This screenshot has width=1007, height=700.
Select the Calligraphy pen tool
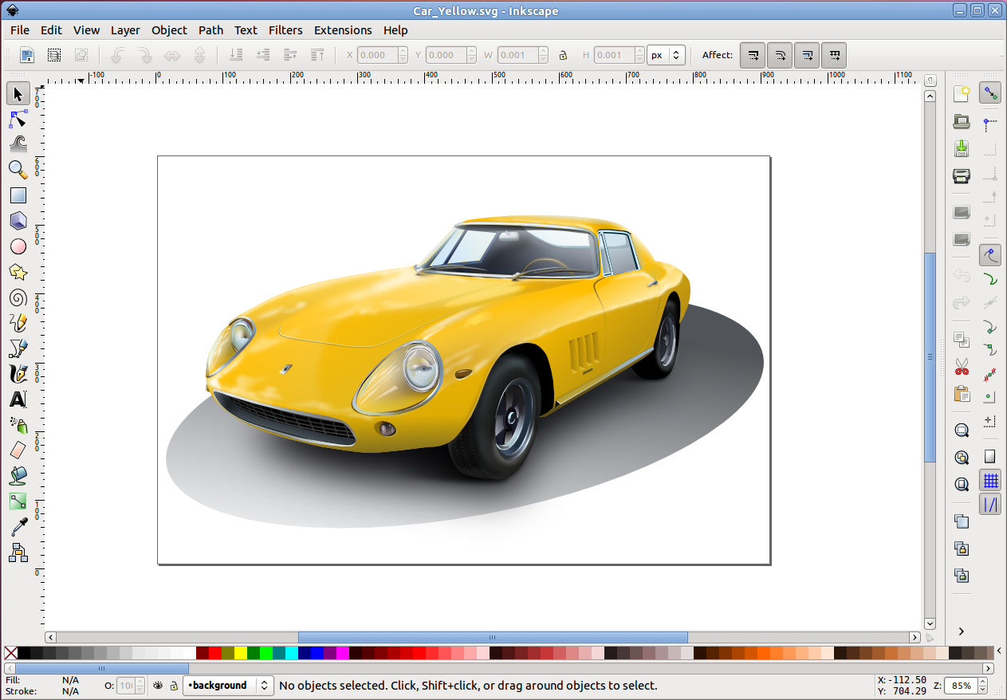18,374
